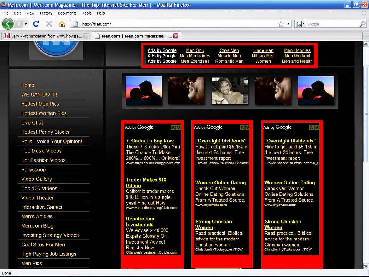Screen dimensions: 369x277
Task: Open Interactive Games sidebar link
Action: (42, 207)
